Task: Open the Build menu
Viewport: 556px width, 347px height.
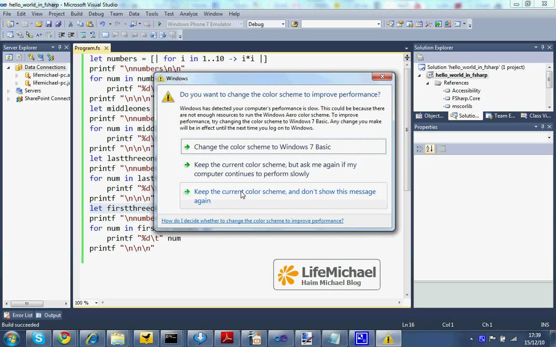Action: point(76,14)
